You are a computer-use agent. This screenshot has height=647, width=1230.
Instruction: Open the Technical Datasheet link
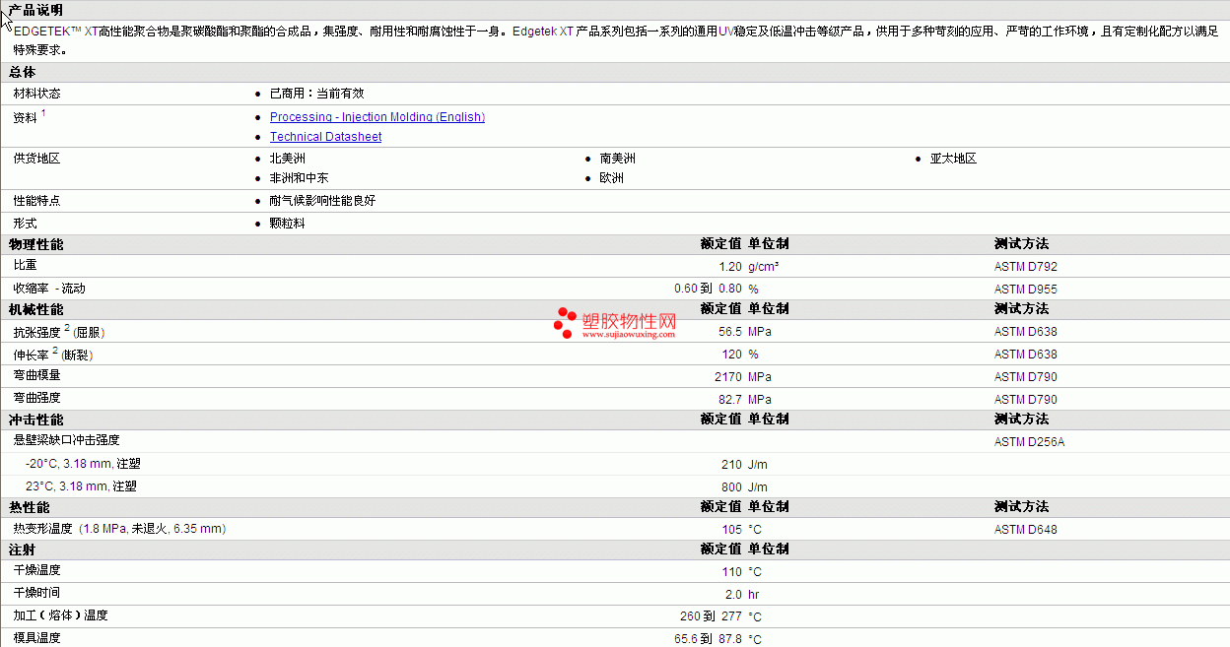click(x=325, y=137)
